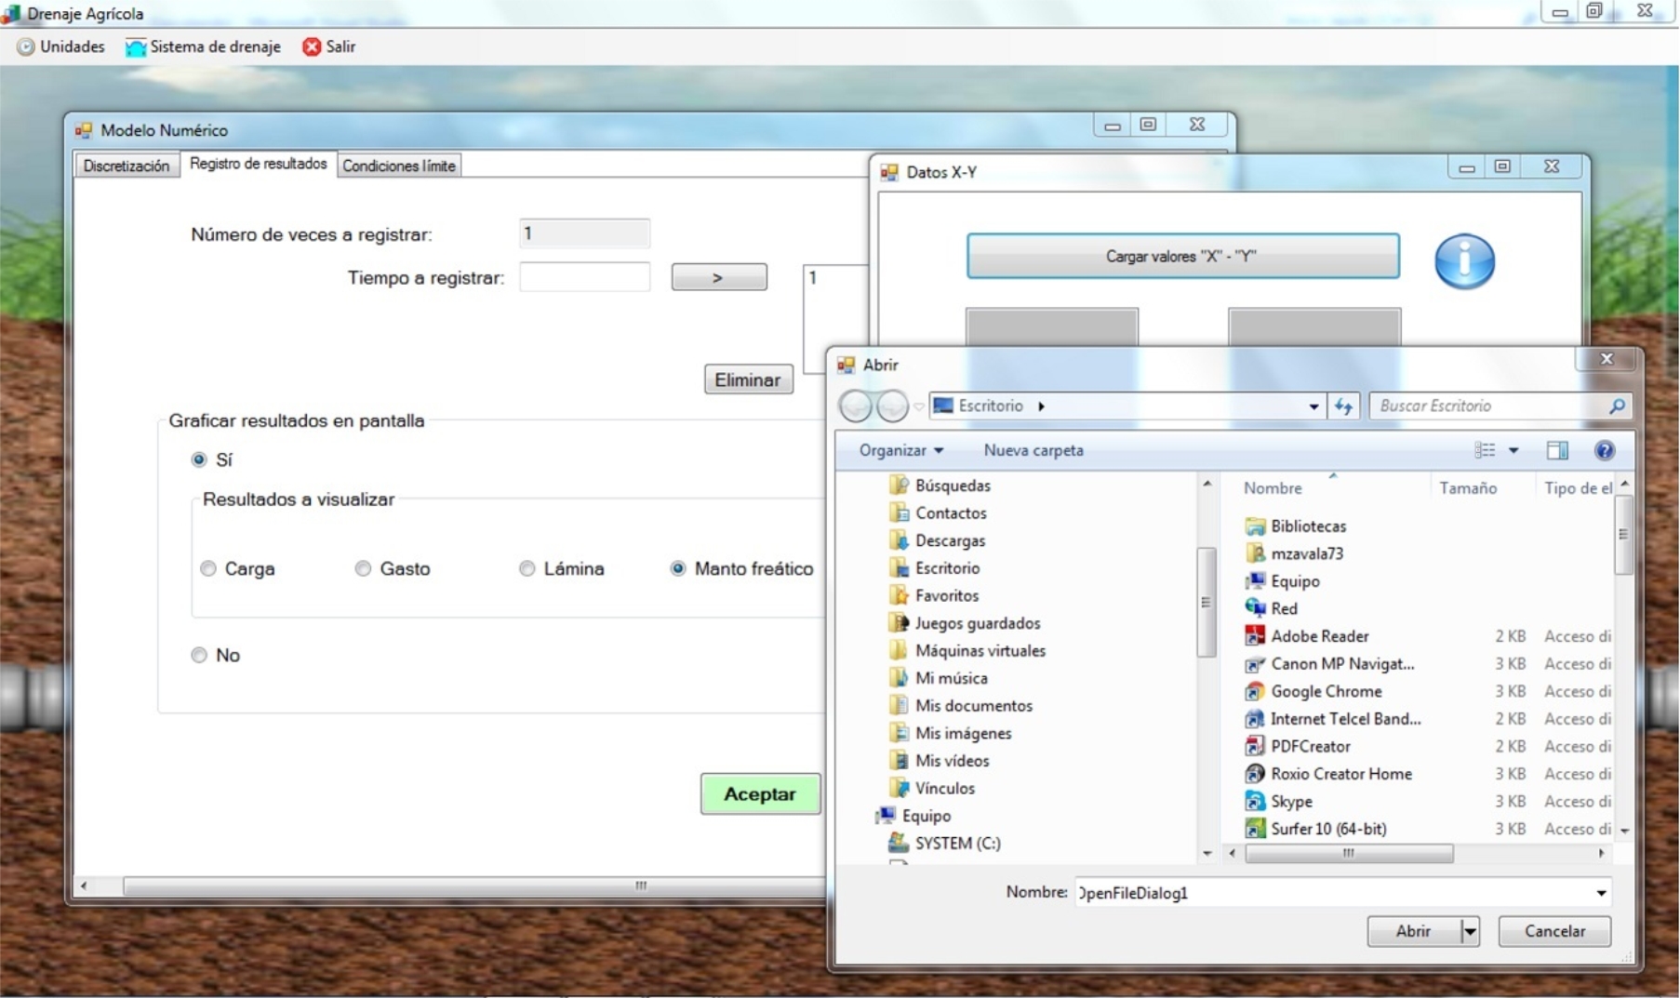Select No for graficar resultados

(x=199, y=655)
